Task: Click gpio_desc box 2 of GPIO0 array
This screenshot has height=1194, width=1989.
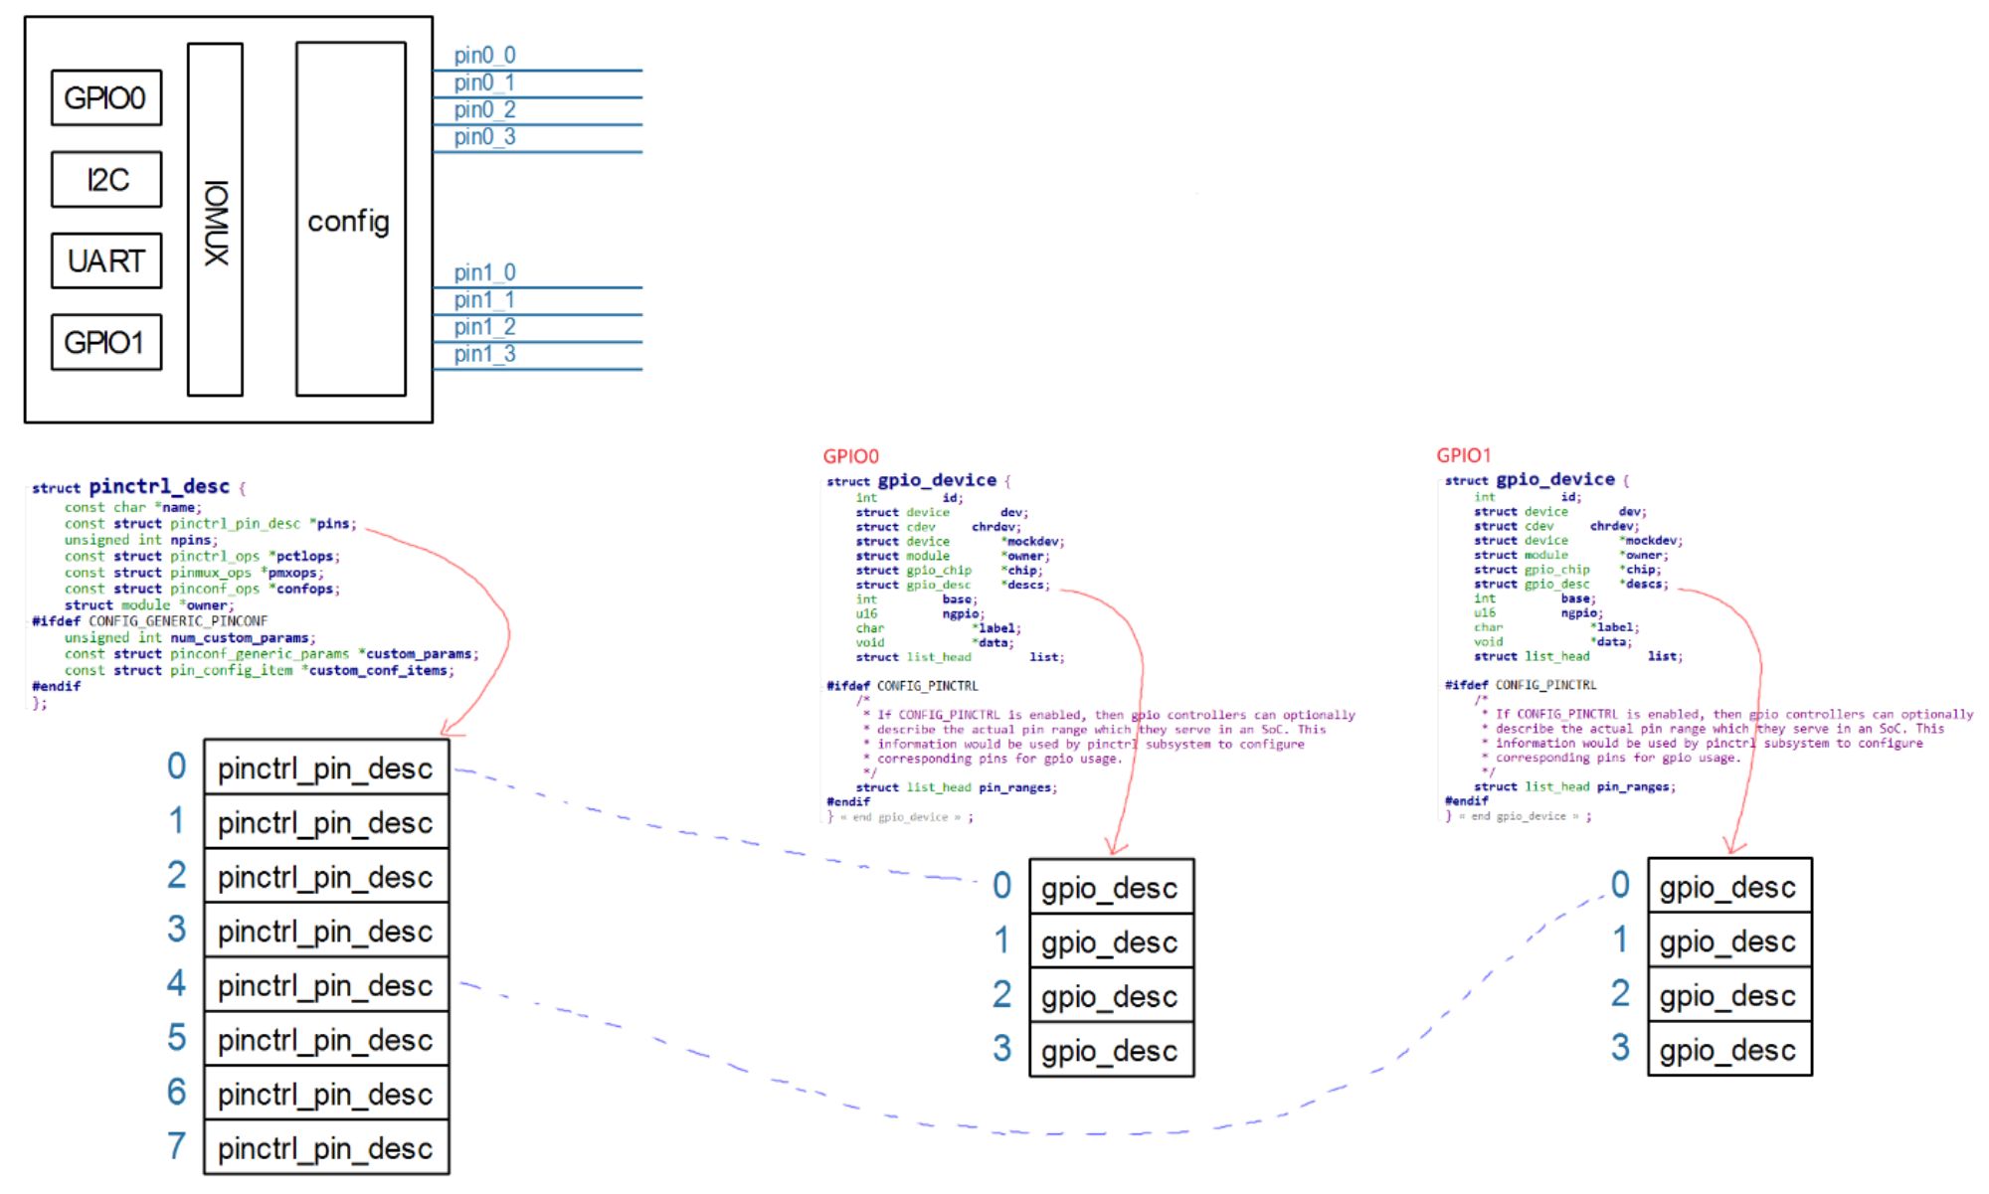Action: tap(1111, 995)
